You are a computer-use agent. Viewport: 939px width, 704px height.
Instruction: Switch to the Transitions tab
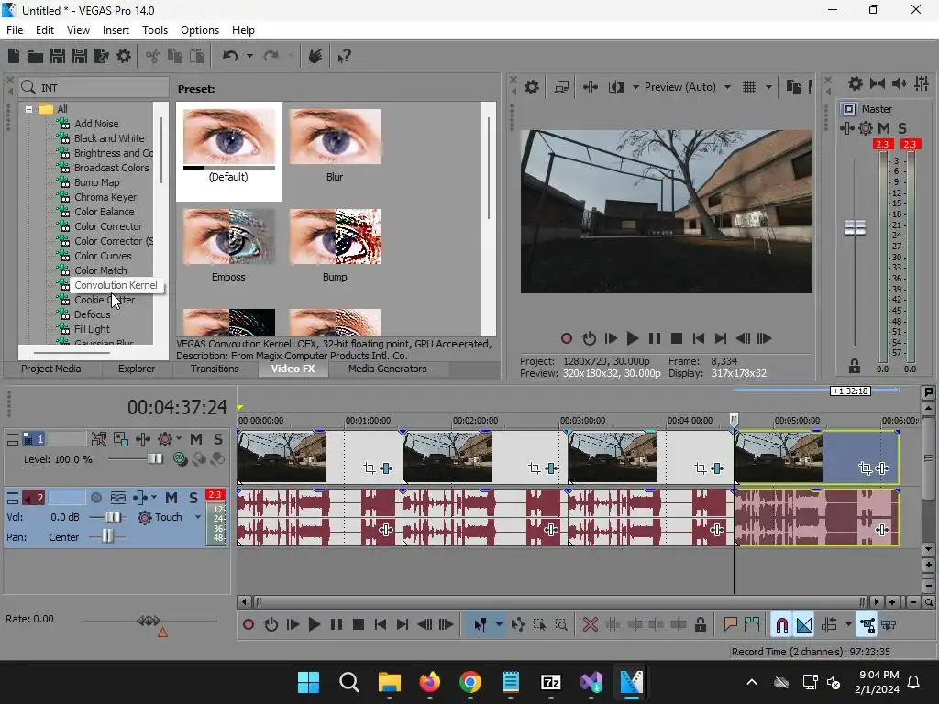(x=215, y=368)
